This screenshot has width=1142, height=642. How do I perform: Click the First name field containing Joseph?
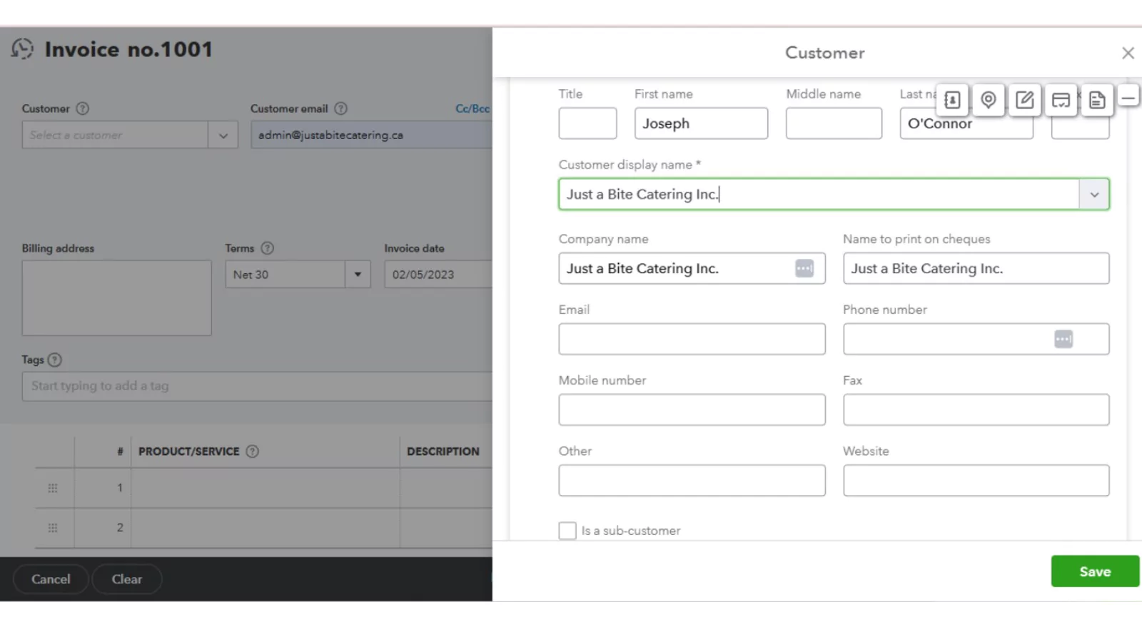(x=701, y=123)
